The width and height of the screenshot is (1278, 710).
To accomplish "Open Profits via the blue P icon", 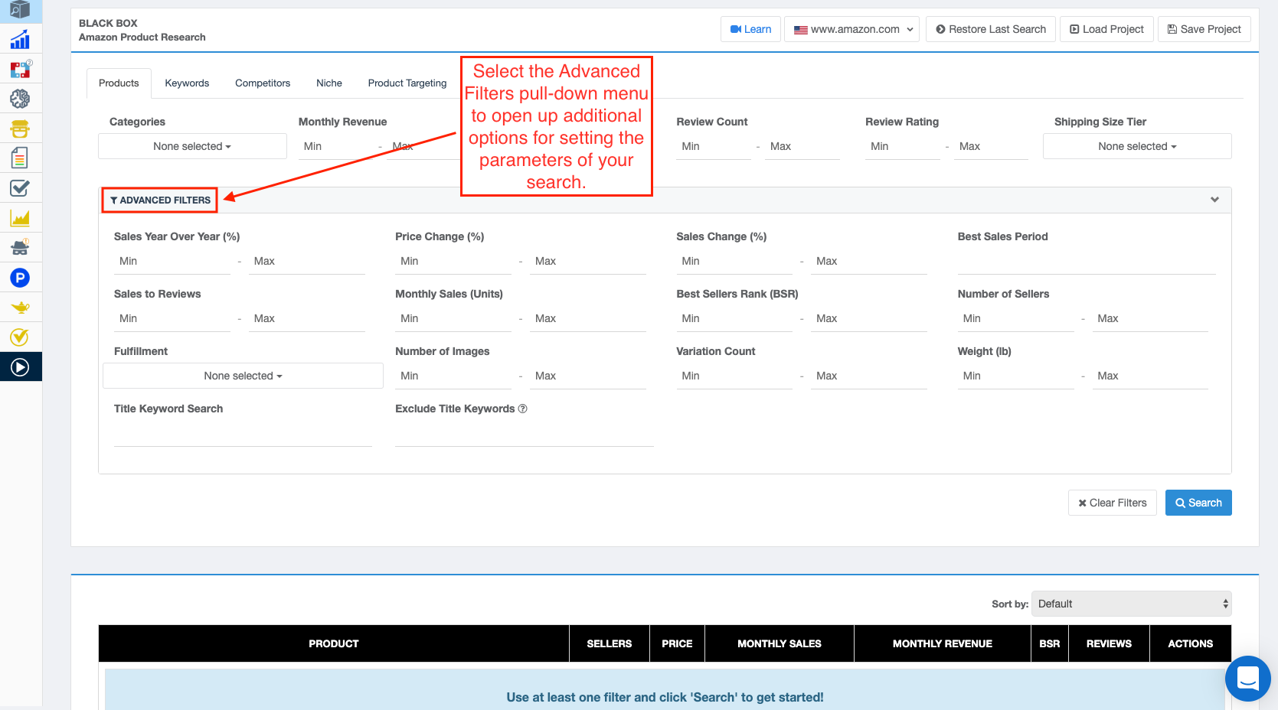I will click(21, 278).
